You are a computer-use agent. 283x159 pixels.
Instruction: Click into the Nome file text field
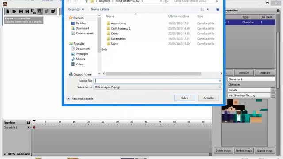click(156, 81)
